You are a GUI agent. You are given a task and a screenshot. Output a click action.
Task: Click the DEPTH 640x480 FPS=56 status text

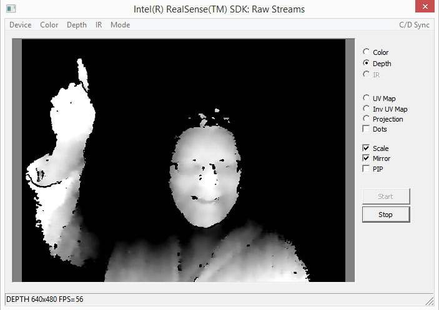tap(45, 299)
